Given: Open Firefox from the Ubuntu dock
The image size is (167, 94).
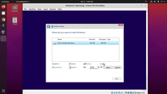Looking at the screenshot, I should click(3, 7).
